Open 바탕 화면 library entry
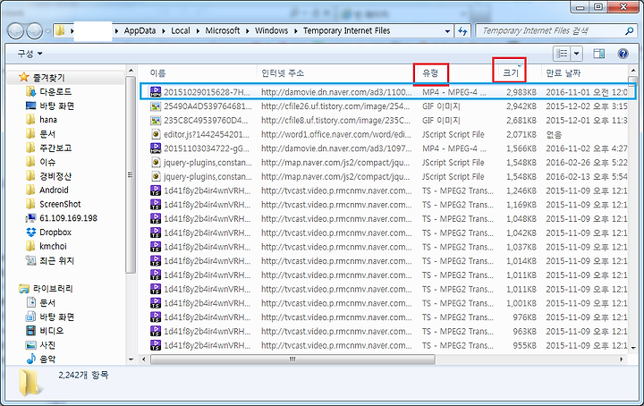 [x=50, y=317]
